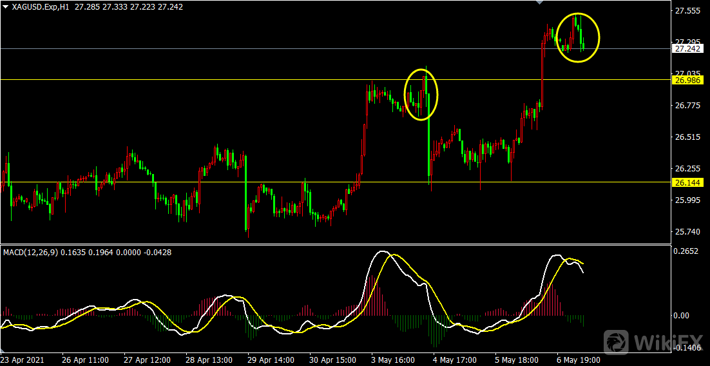Click the yellow 26.144 price level label
The image size is (710, 366).
[x=687, y=182]
